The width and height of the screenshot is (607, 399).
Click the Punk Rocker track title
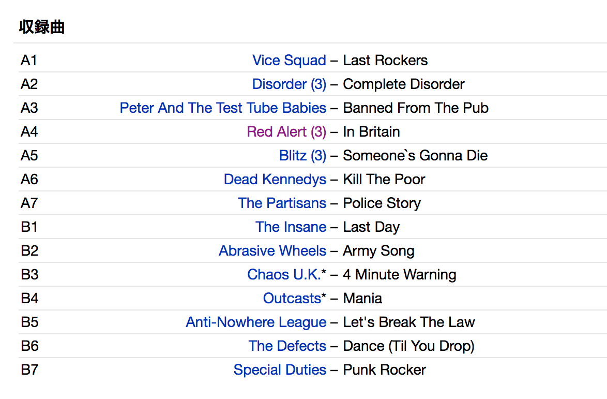(x=385, y=370)
